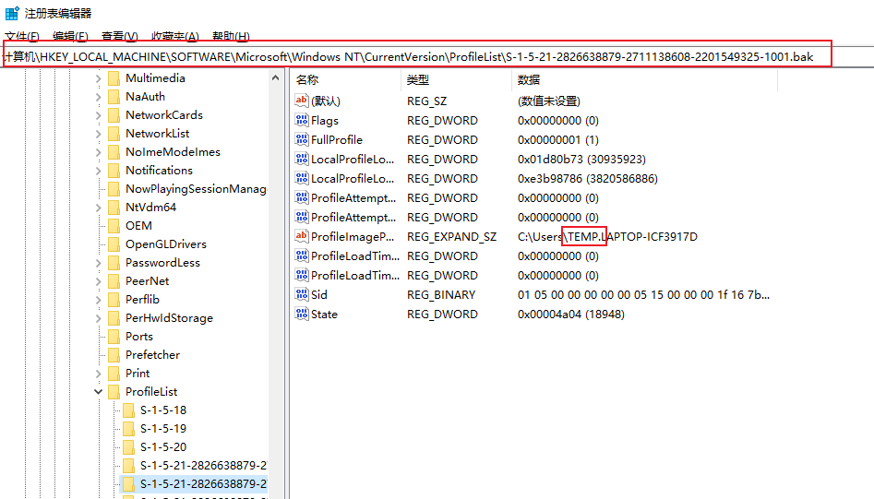Select the first ProfileLoadTim value name
This screenshot has width=874, height=499.
click(355, 255)
